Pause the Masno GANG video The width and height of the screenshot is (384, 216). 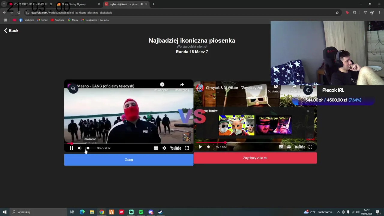72,148
